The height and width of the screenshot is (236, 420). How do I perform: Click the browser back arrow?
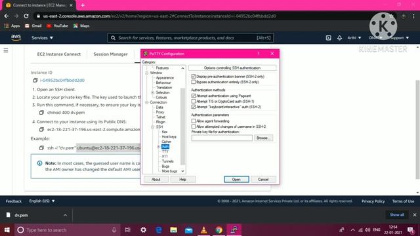[x=7, y=16]
